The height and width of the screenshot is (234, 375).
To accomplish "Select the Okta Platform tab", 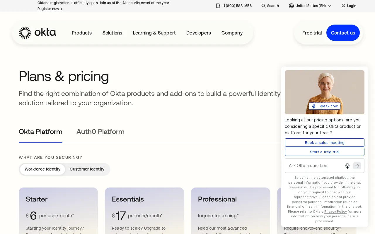I will [x=40, y=132].
